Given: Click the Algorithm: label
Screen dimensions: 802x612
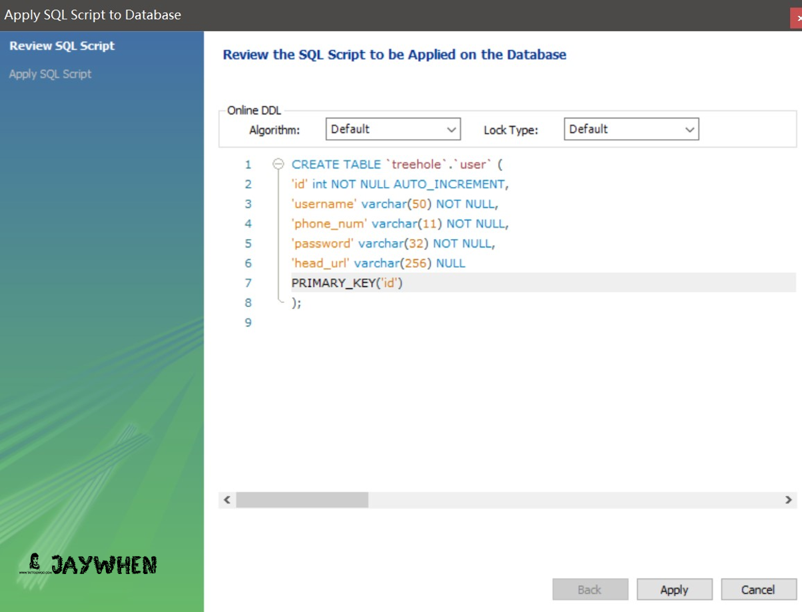Looking at the screenshot, I should pos(274,130).
